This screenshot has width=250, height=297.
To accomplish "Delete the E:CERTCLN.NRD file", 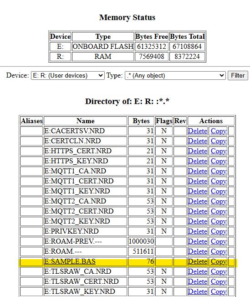I will coord(198,141).
